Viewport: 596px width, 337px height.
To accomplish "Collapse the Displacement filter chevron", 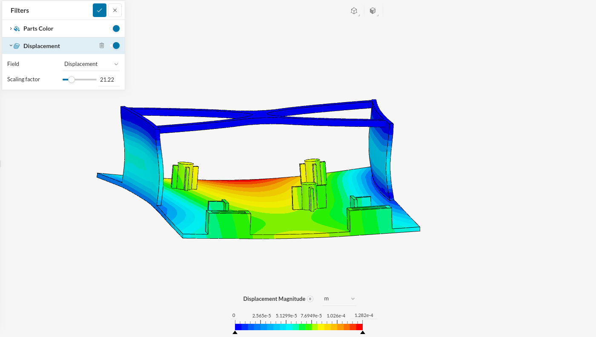I will pos(11,46).
